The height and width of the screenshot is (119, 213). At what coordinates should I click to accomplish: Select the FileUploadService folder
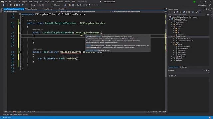click(x=181, y=37)
